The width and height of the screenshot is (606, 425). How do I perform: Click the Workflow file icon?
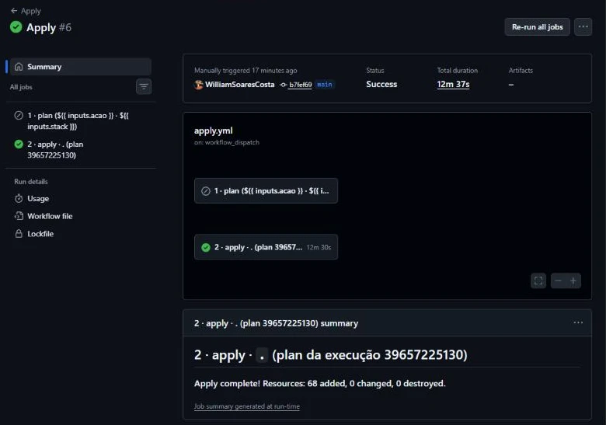point(19,216)
